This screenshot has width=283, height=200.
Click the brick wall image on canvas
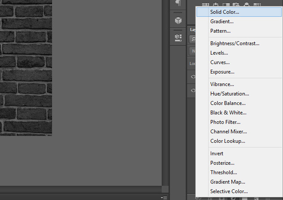[x=26, y=65]
